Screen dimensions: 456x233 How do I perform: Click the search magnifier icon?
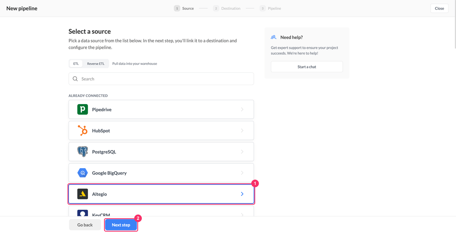click(75, 79)
